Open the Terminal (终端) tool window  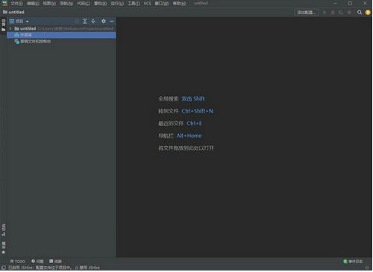coord(55,262)
